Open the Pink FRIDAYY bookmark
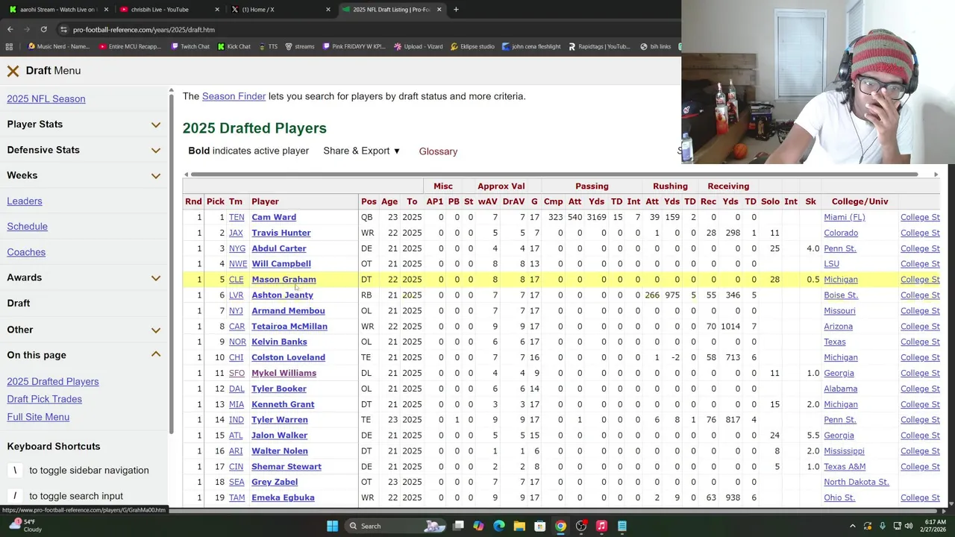955x537 pixels. [x=354, y=46]
